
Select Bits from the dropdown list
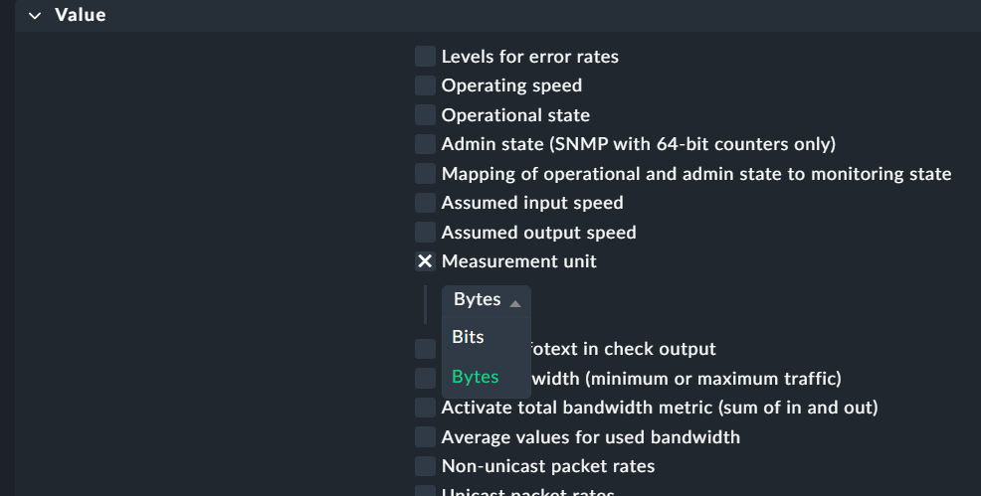tap(468, 337)
